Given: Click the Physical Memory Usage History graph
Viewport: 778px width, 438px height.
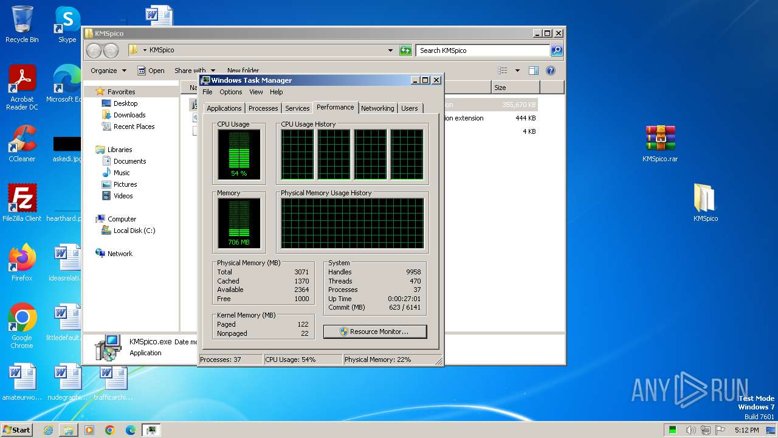Looking at the screenshot, I should coord(352,223).
